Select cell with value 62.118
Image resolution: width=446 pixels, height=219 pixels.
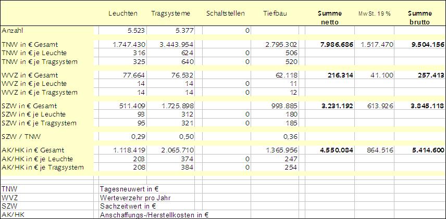(x=286, y=75)
